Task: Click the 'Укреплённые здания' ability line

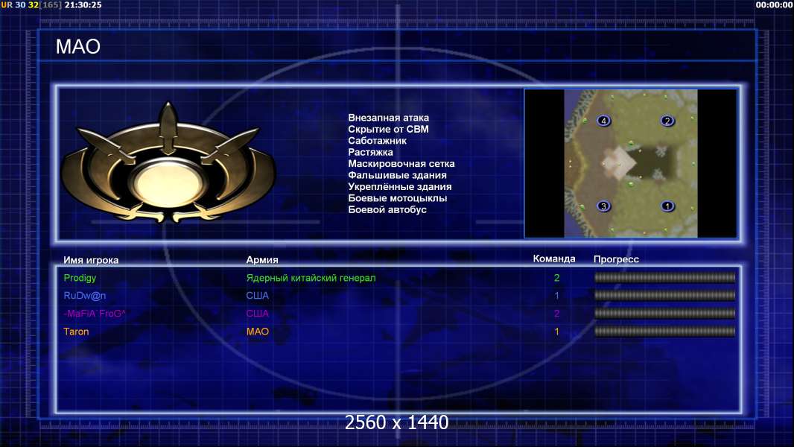Action: click(x=400, y=187)
